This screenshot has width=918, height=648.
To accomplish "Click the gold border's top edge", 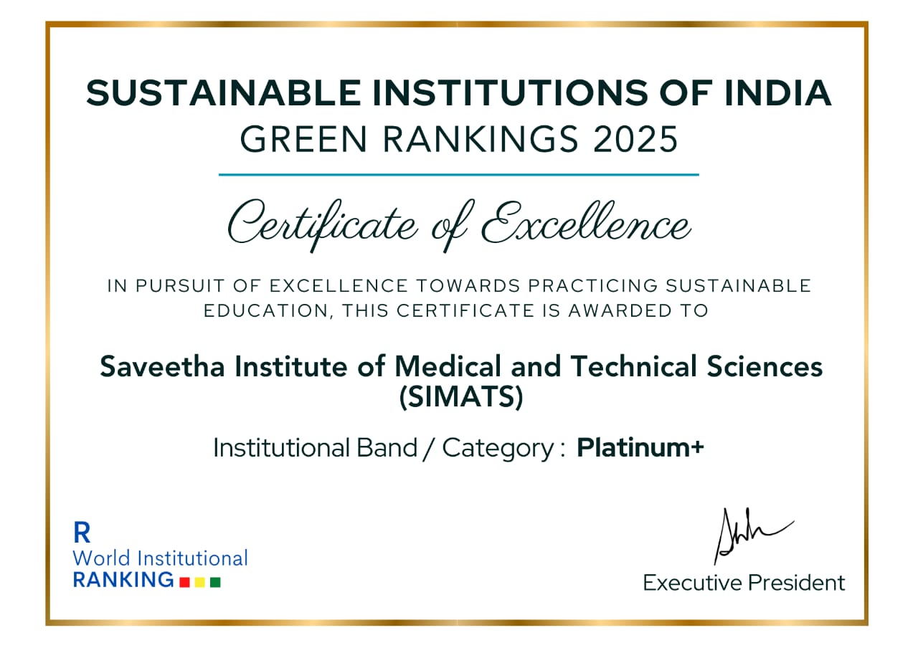I will (x=458, y=24).
